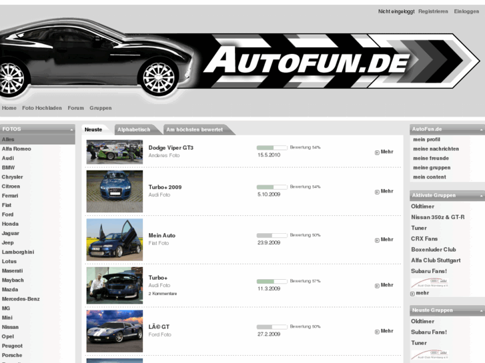The width and height of the screenshot is (485, 363).
Task: Open the Forum menu item
Action: (x=76, y=108)
